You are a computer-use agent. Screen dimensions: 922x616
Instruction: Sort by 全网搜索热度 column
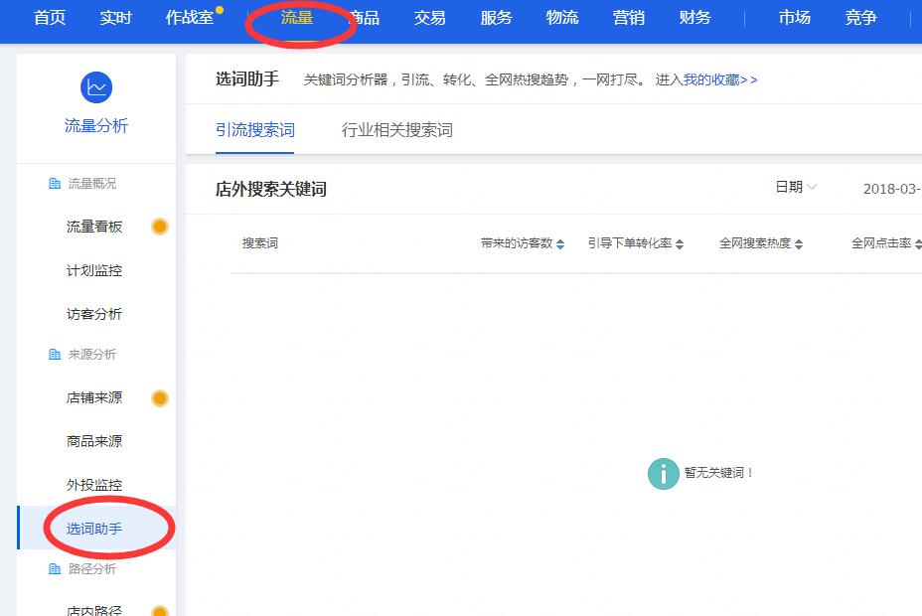click(799, 244)
